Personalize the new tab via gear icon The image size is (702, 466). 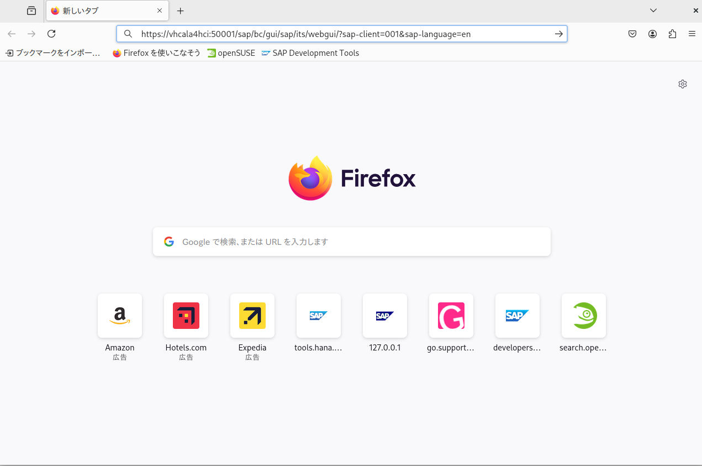click(683, 83)
